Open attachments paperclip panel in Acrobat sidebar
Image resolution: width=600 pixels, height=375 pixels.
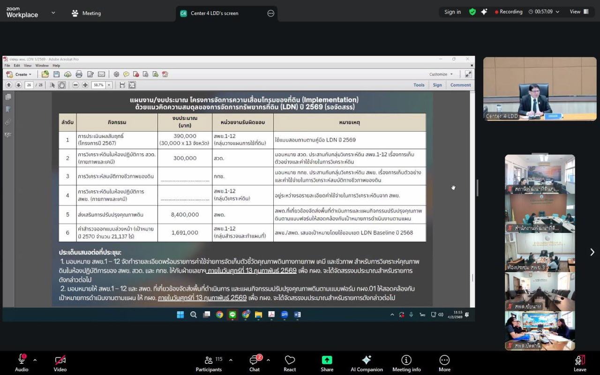(x=8, y=122)
